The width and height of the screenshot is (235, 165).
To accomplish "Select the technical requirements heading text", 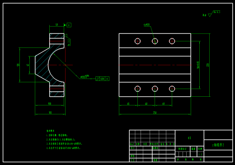I will pos(50,131).
